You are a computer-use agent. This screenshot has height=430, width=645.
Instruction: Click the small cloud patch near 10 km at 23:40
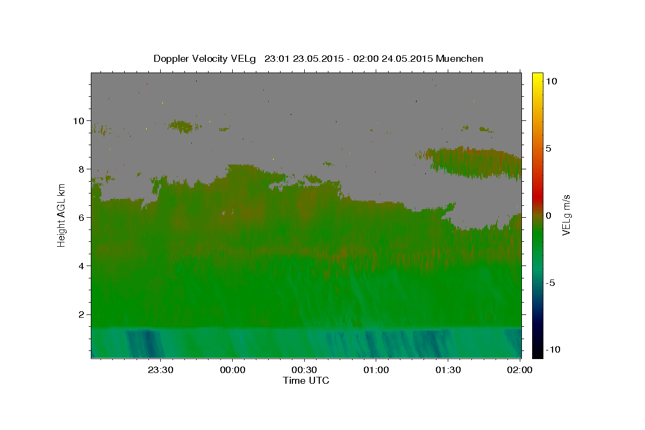point(181,126)
